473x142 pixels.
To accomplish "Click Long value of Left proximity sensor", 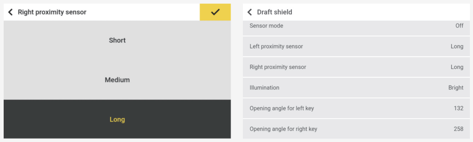I will click(x=457, y=46).
